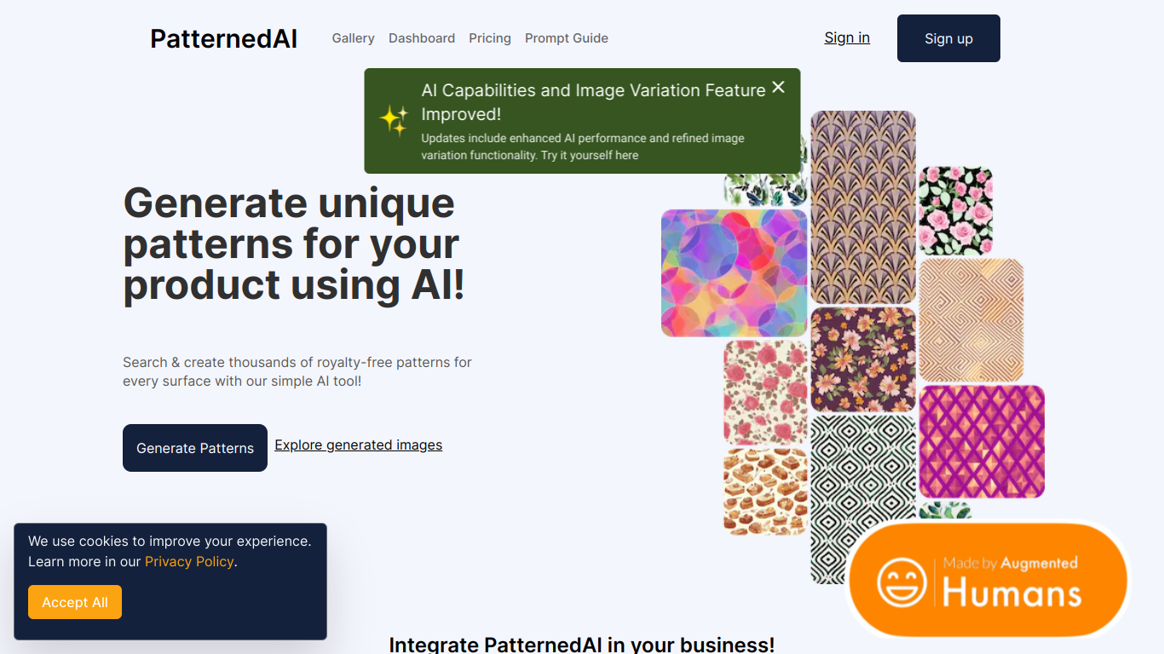Select the pink roses on black thumbnail

956,210
